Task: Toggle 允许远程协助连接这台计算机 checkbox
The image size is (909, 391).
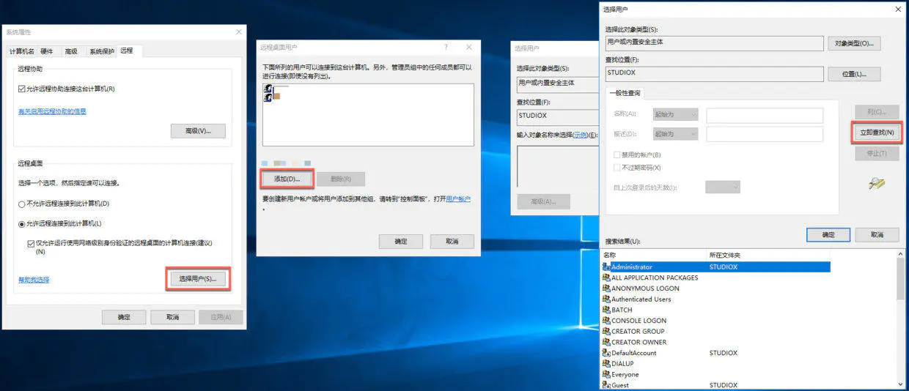Action: [x=21, y=89]
